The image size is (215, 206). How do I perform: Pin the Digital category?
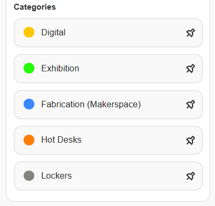(190, 33)
